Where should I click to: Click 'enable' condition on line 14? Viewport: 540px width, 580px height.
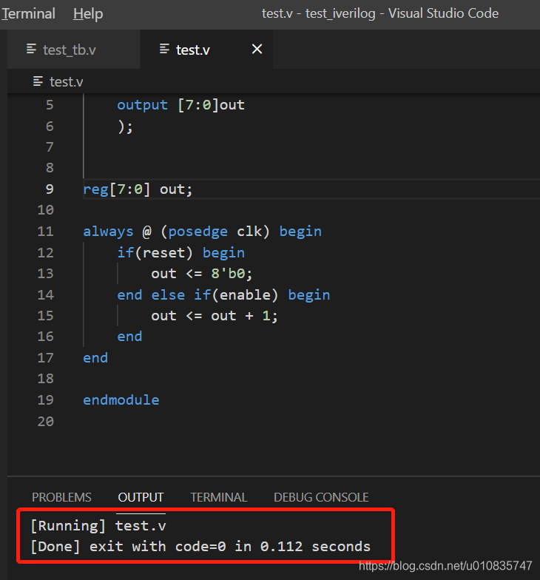coord(246,294)
